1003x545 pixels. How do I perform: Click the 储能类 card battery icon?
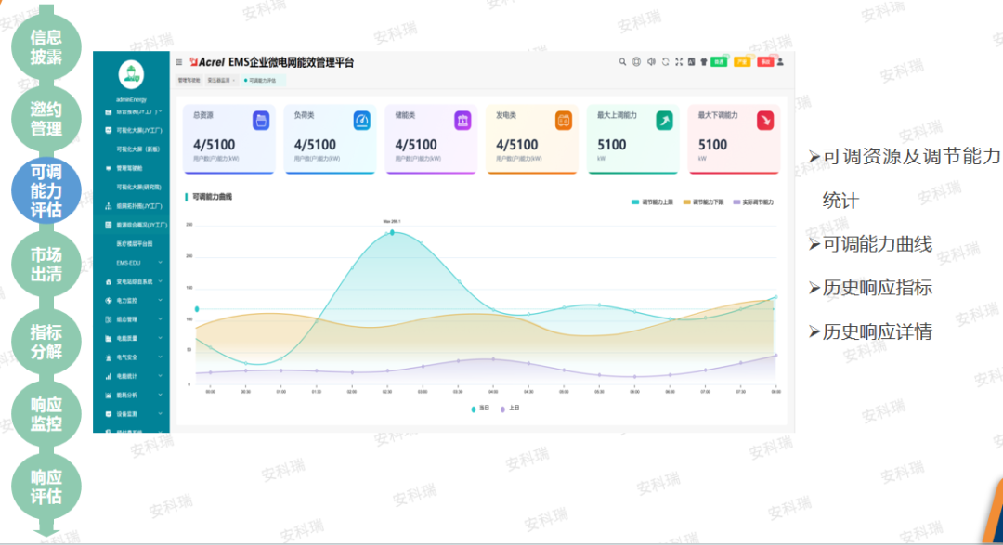tap(462, 121)
